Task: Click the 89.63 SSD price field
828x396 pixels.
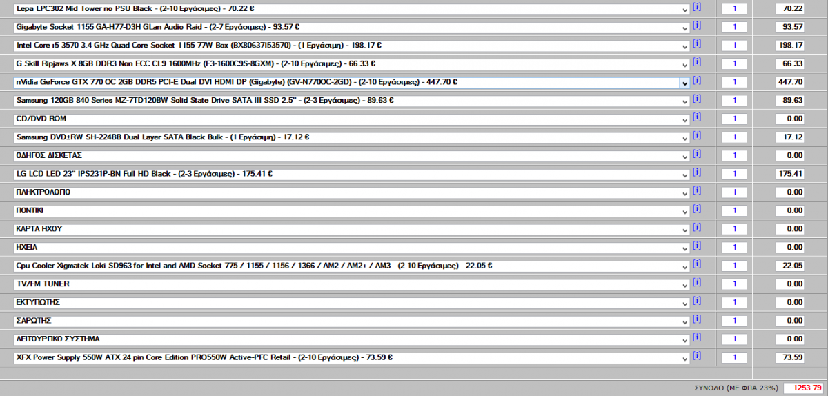Action: tap(789, 101)
